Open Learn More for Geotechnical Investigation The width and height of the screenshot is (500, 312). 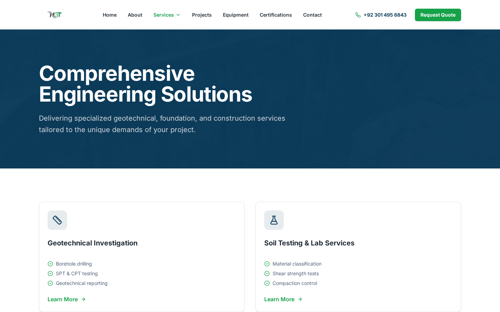point(67,299)
